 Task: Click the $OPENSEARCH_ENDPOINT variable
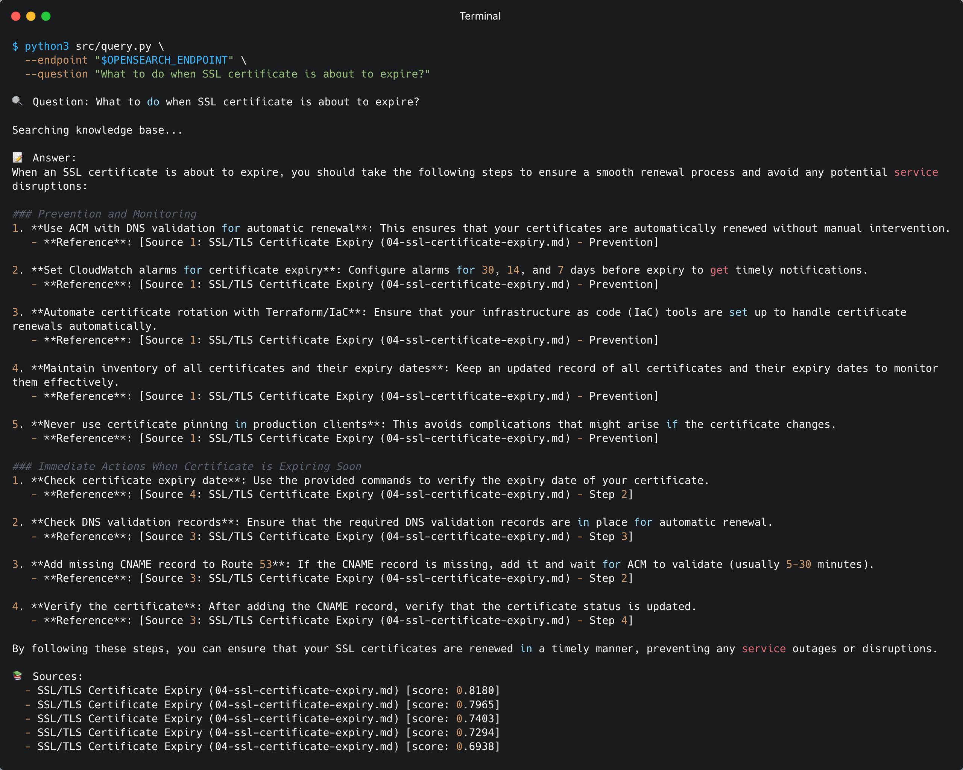pyautogui.click(x=164, y=60)
